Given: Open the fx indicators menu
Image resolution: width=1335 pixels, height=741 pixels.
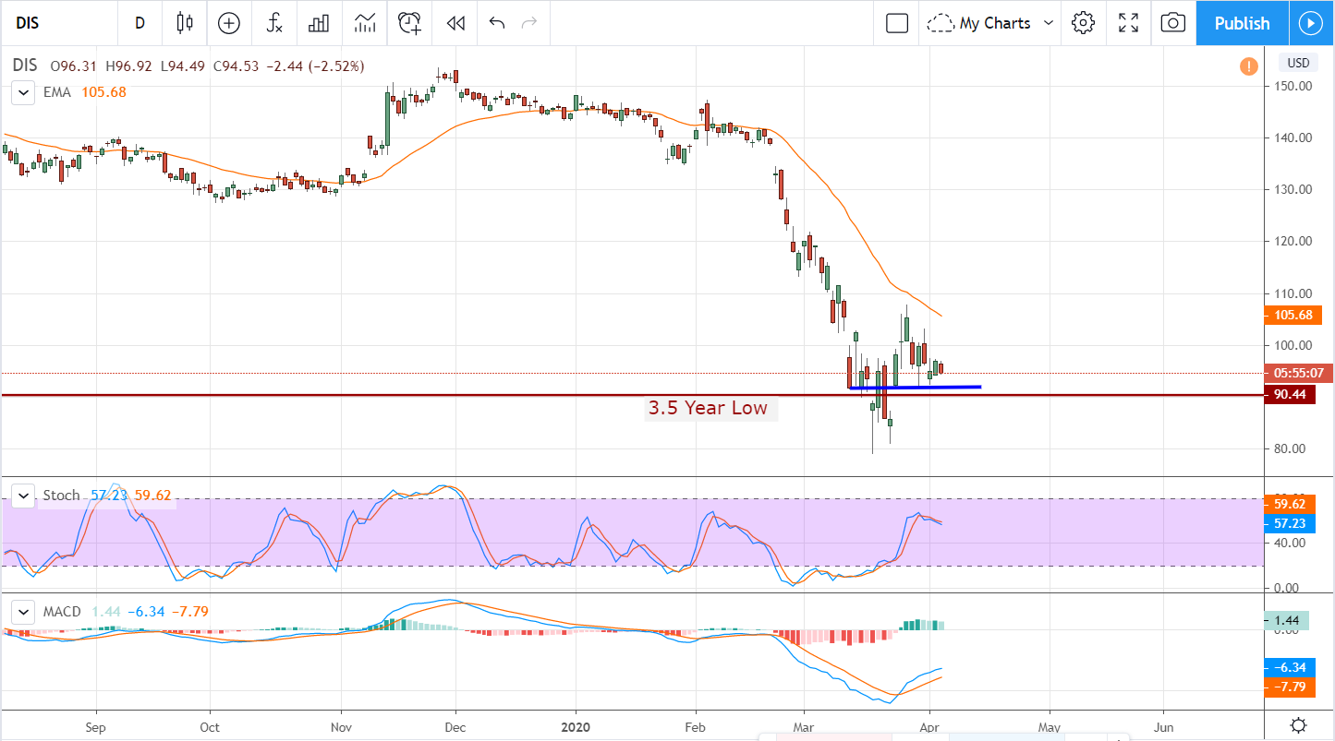Looking at the screenshot, I should (x=274, y=23).
